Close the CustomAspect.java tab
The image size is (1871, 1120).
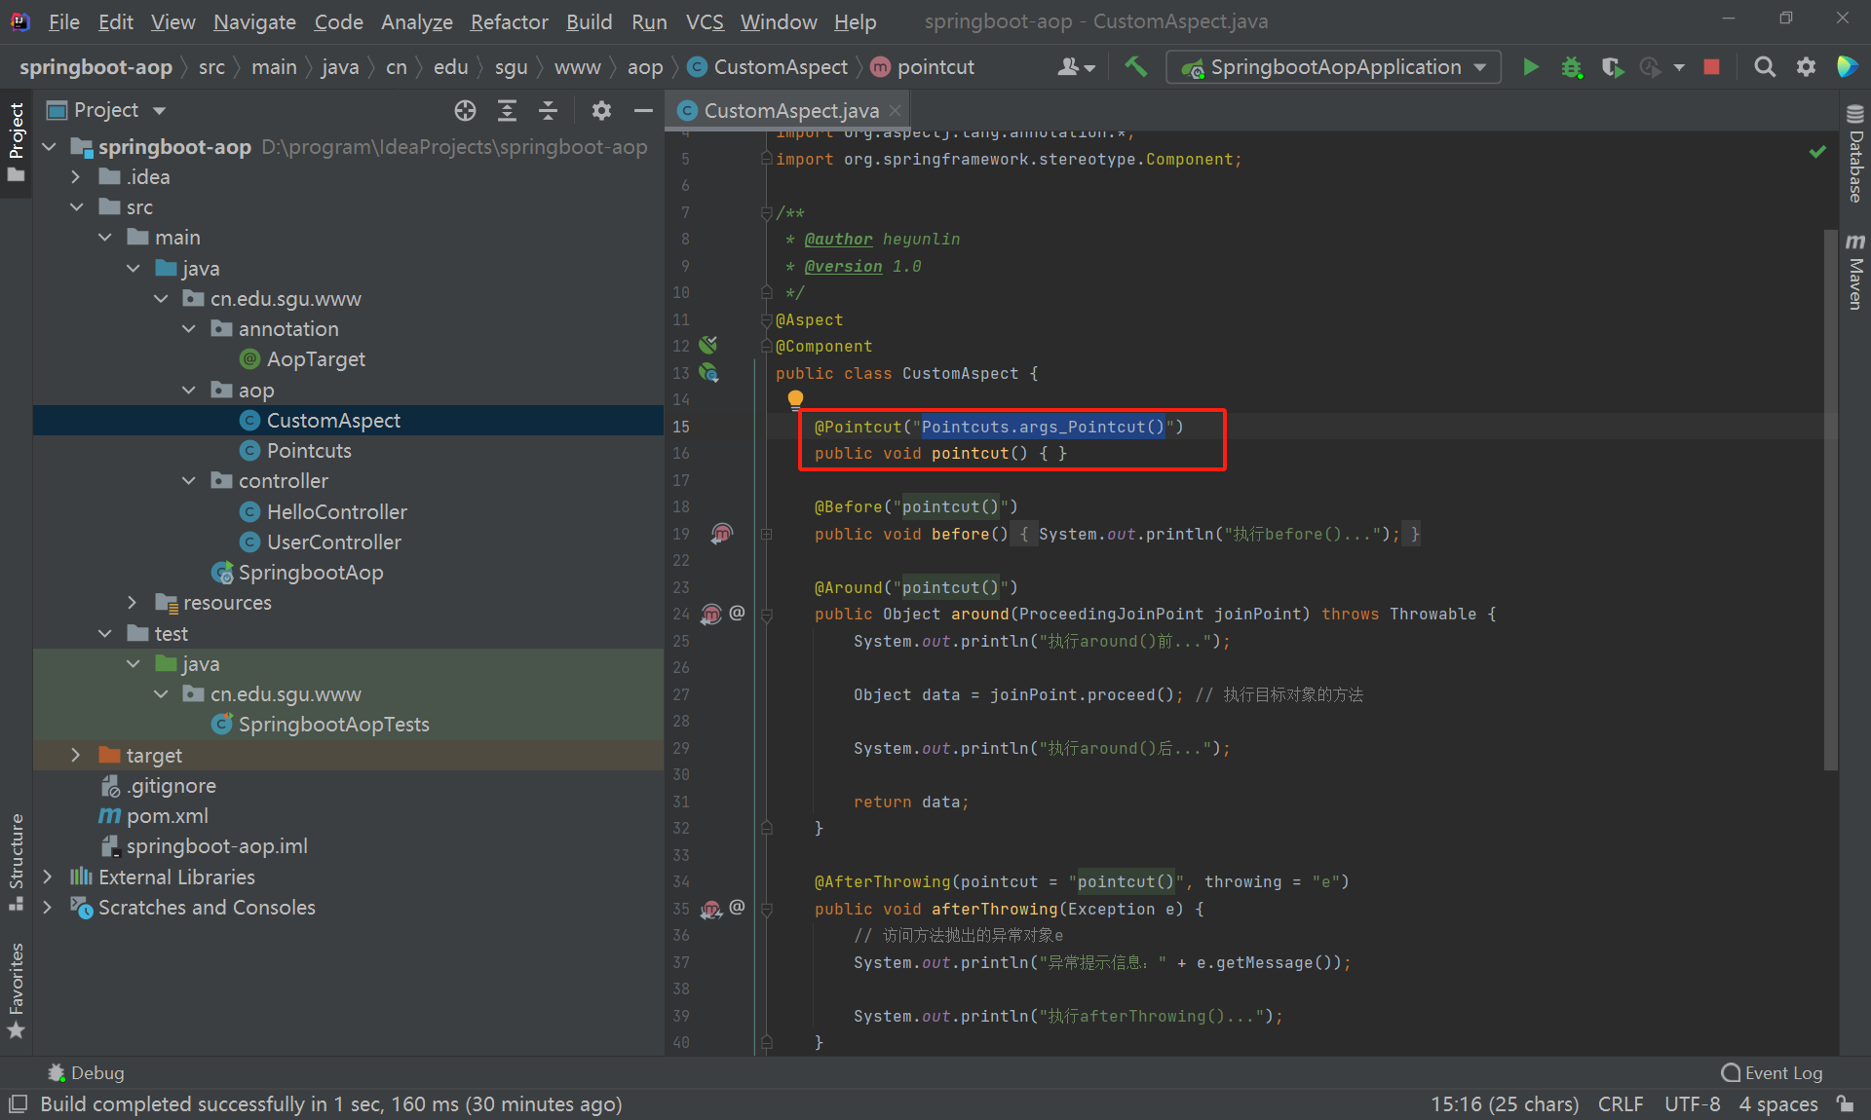click(x=896, y=111)
